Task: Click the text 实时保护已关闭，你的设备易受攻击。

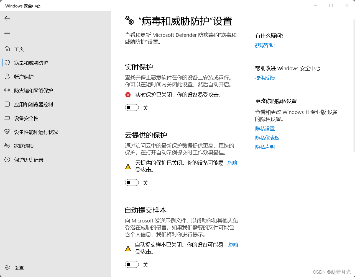Action: click(178, 95)
